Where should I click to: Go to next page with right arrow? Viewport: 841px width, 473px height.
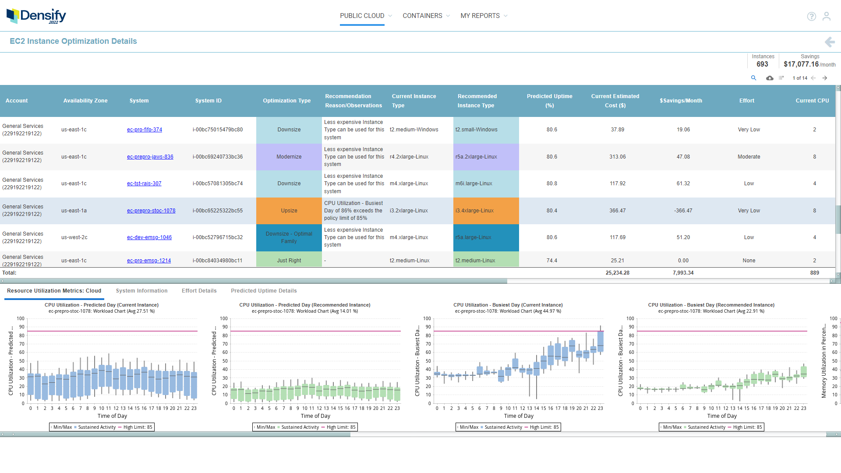click(x=825, y=78)
